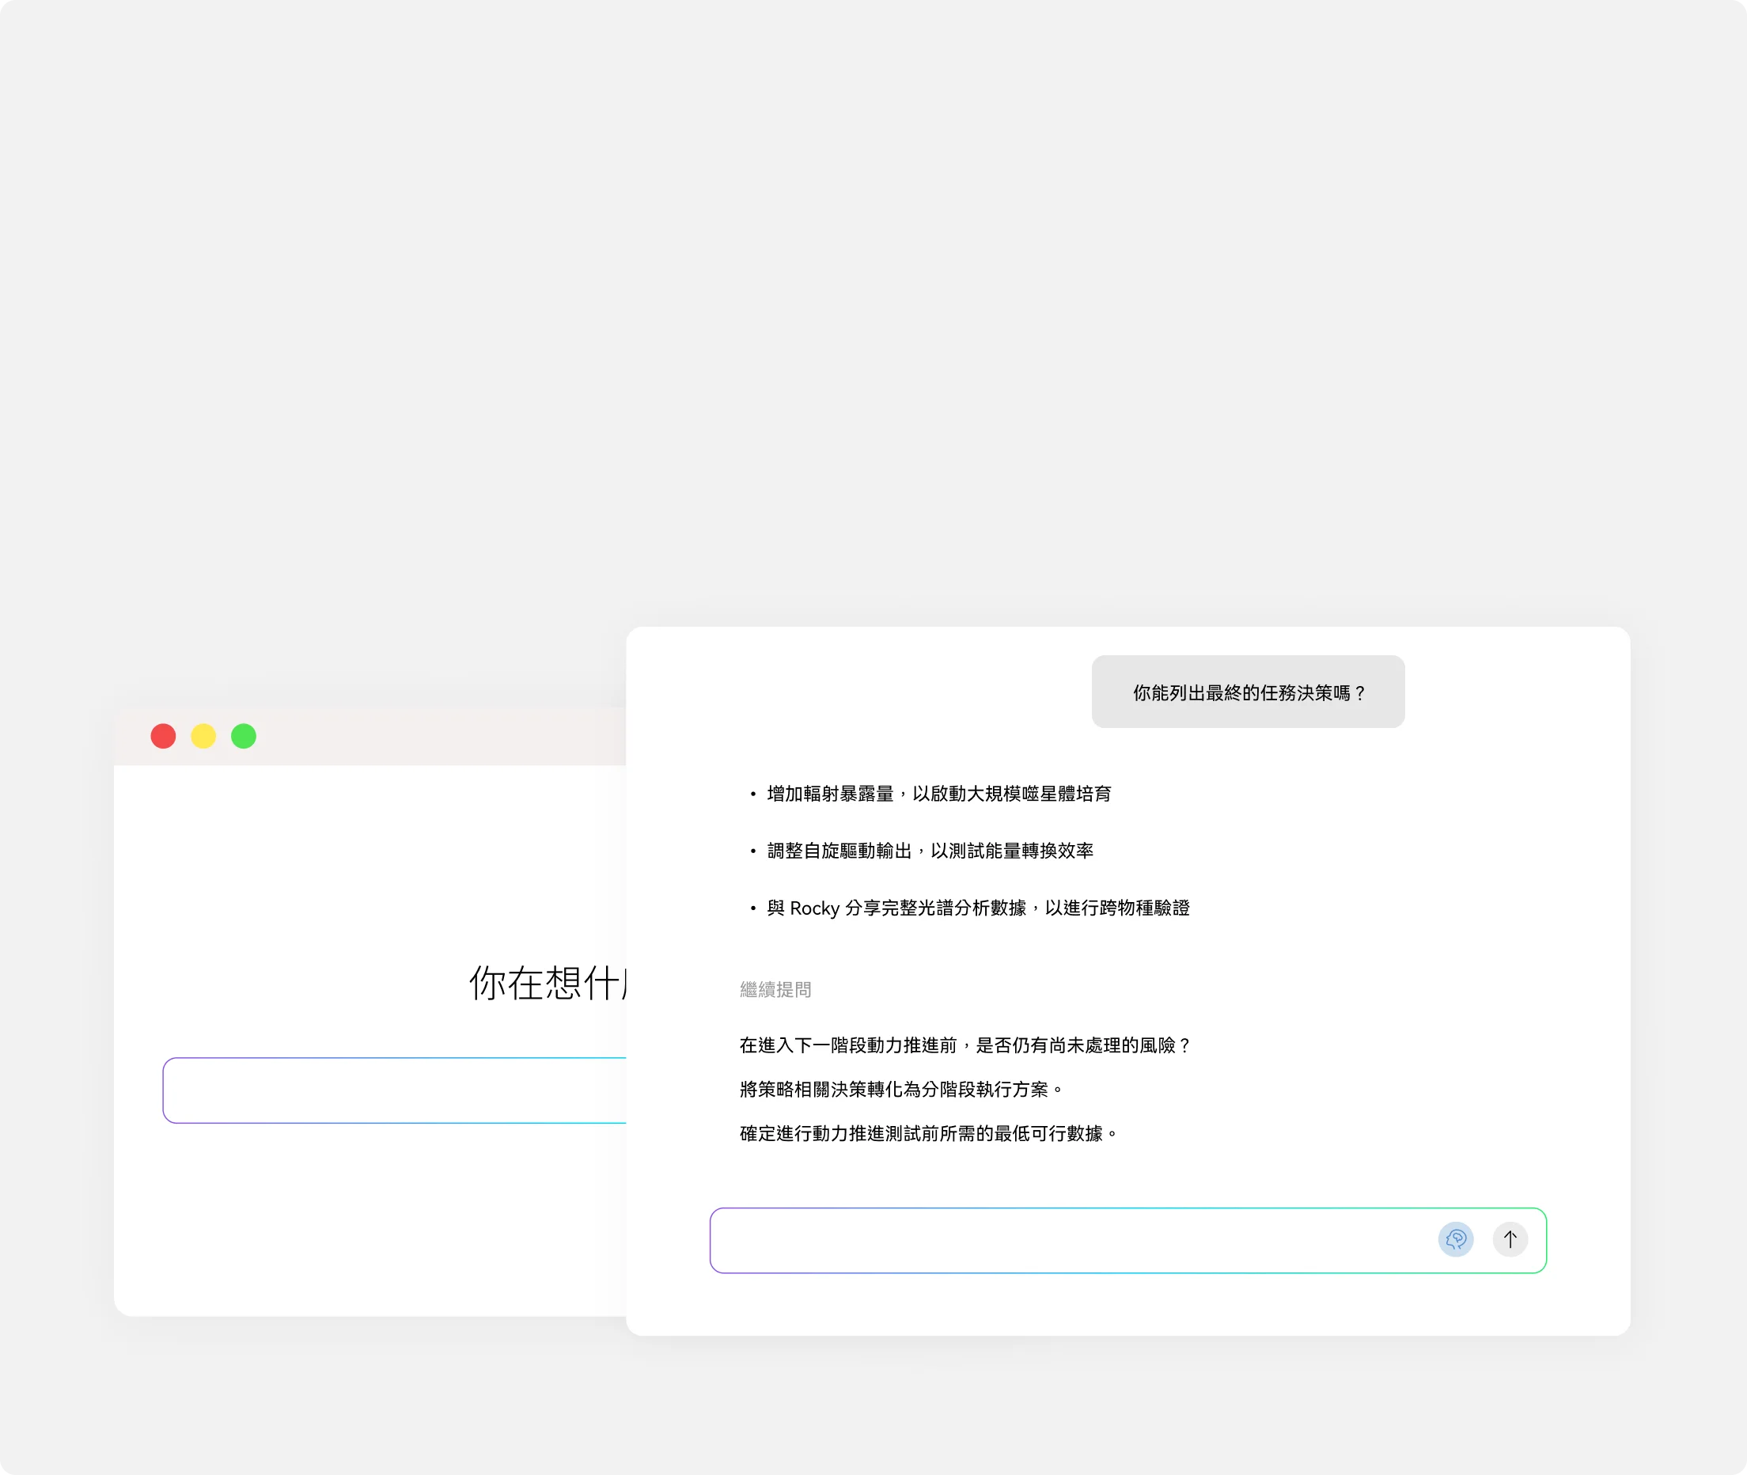Click the 你在想什 heading in back window

(548, 984)
